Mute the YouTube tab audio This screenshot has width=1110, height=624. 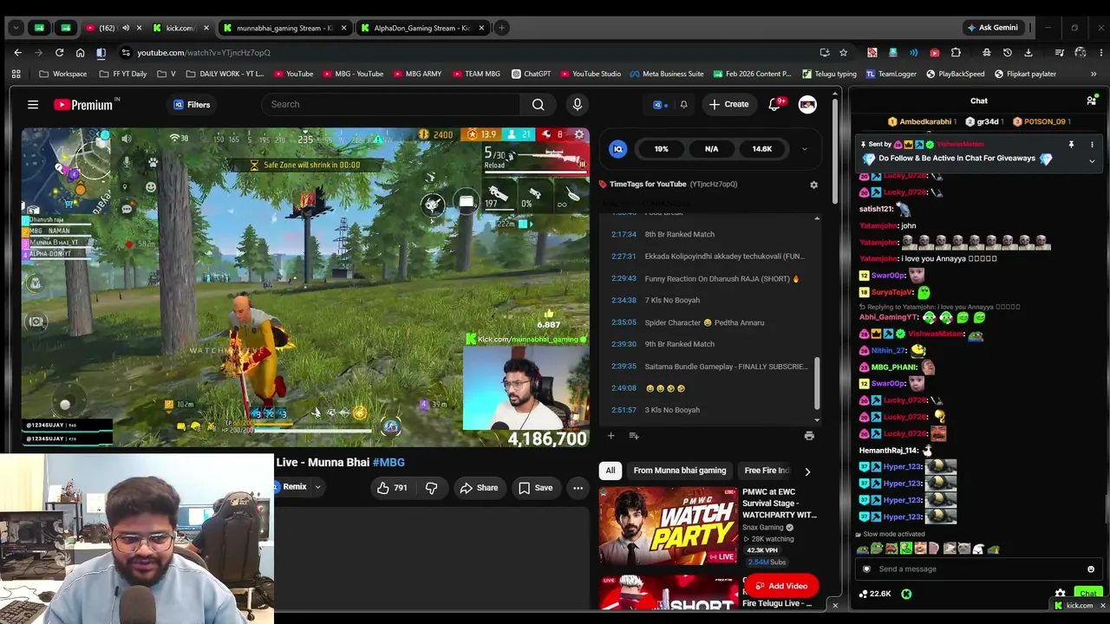(126, 29)
